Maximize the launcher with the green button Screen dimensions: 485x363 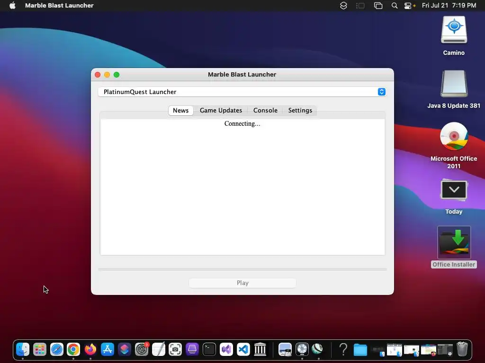pyautogui.click(x=117, y=75)
